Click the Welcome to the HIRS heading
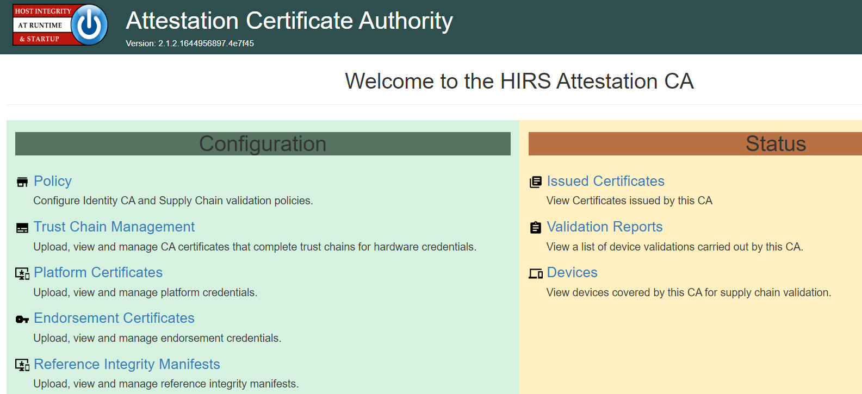The height and width of the screenshot is (394, 862). [519, 81]
